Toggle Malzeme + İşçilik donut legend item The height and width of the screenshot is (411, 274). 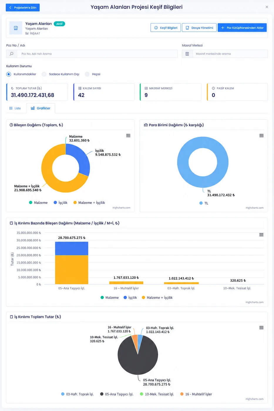pos(89,203)
